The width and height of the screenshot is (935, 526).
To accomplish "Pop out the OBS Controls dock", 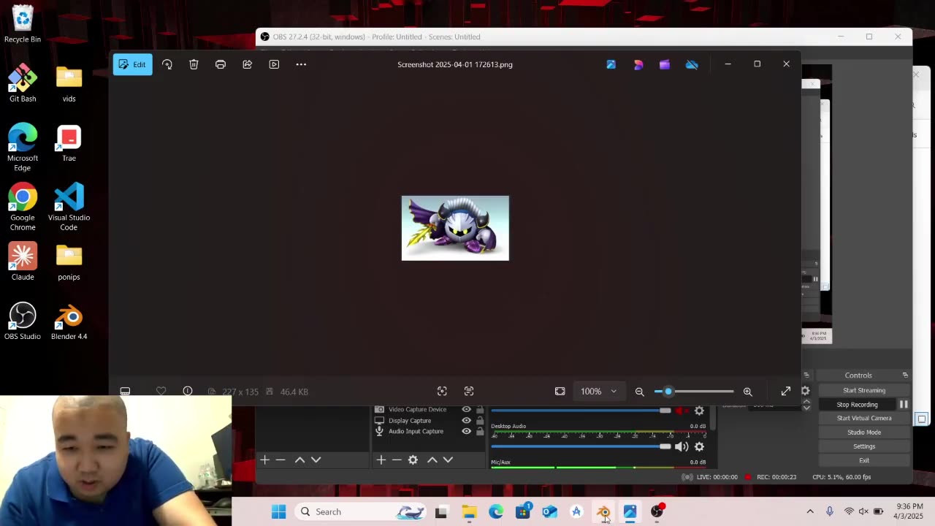I will [905, 375].
